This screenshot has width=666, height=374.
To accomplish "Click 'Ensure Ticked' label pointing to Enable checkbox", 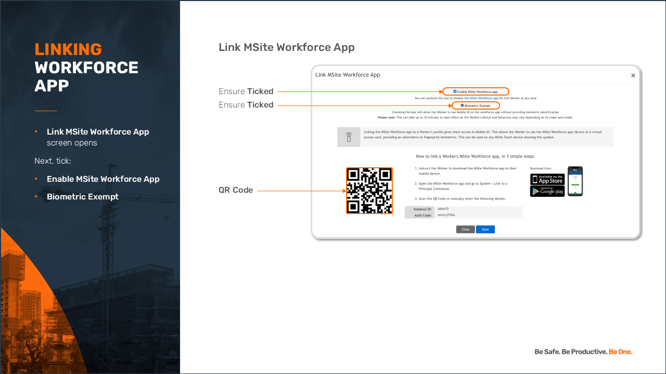I will point(246,91).
